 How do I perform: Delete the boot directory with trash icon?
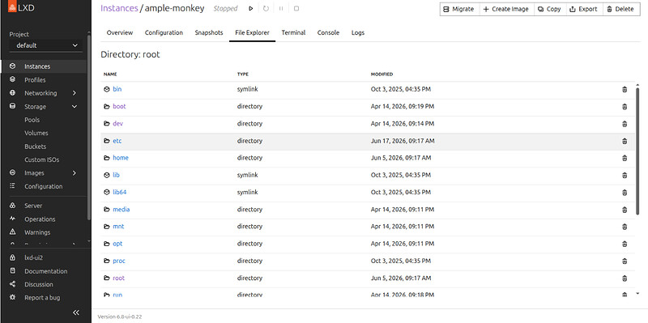(x=625, y=107)
